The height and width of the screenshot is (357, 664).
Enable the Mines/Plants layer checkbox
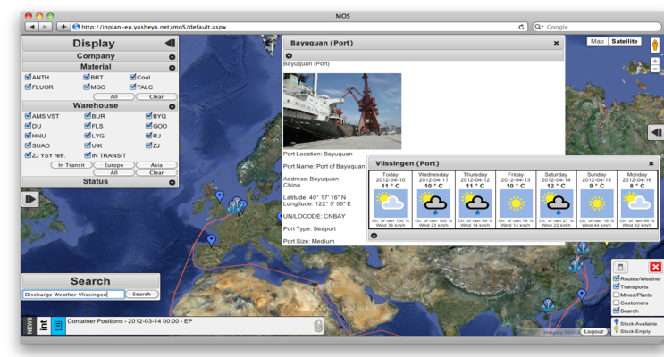coord(617,295)
